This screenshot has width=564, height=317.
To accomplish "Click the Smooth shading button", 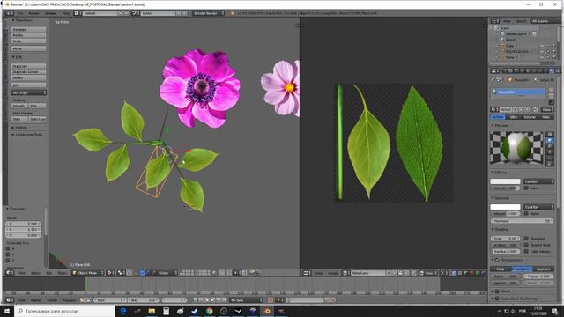I will click(x=19, y=106).
